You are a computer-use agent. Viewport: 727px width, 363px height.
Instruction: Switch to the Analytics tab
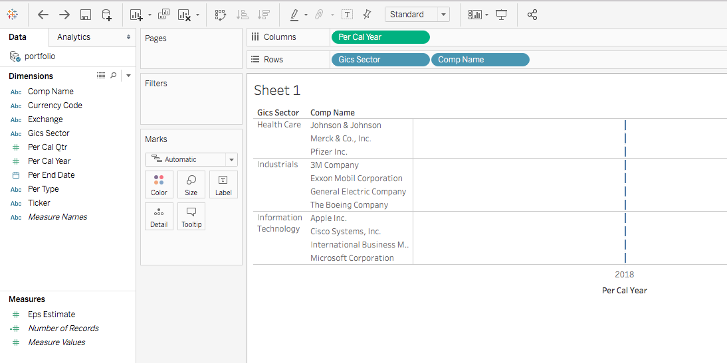point(74,37)
